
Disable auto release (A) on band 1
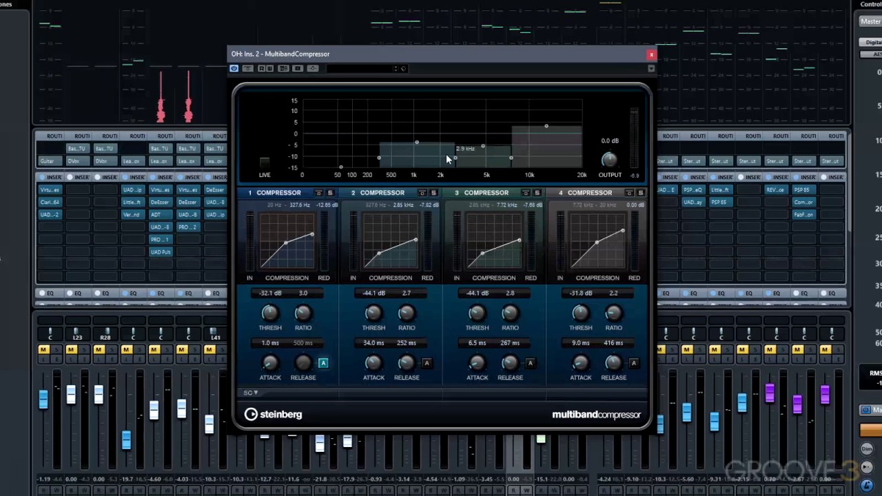pyautogui.click(x=323, y=363)
